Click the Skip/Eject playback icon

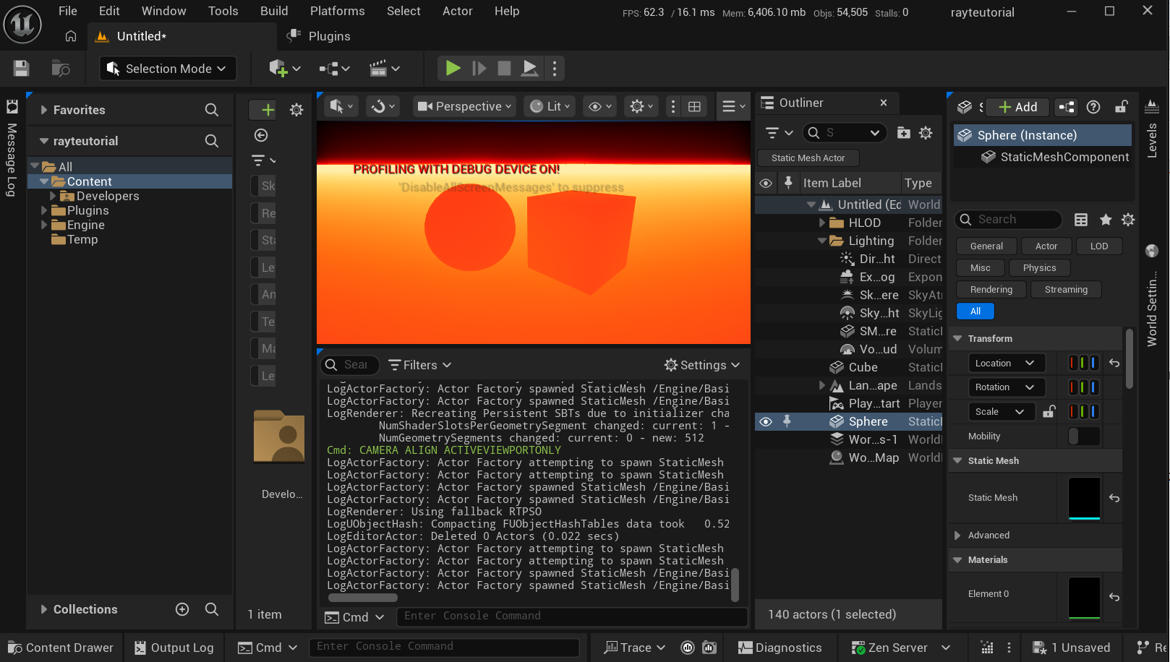[x=530, y=69]
